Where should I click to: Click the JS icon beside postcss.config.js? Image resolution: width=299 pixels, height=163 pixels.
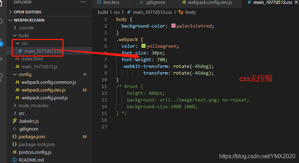[x=14, y=152]
